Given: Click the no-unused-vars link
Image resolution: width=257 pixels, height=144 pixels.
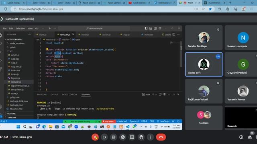Looking at the screenshot, I should point(105,109).
